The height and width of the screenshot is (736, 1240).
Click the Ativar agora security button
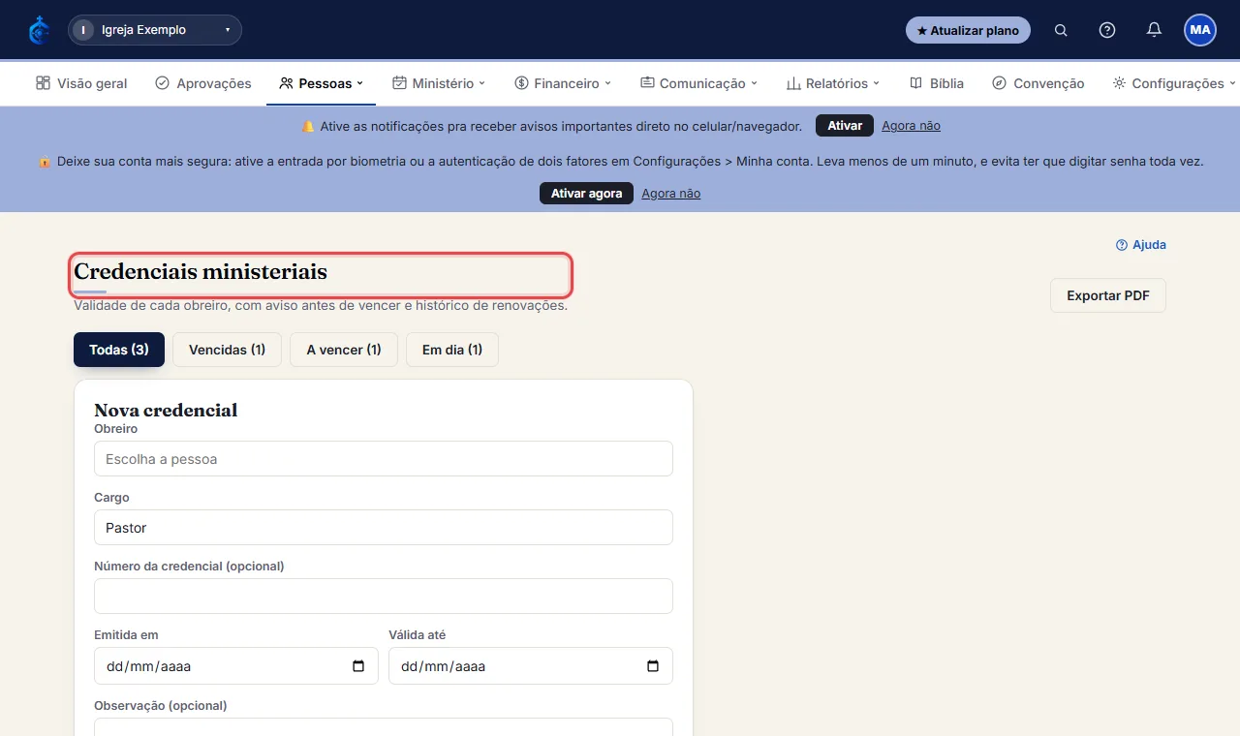(x=586, y=194)
